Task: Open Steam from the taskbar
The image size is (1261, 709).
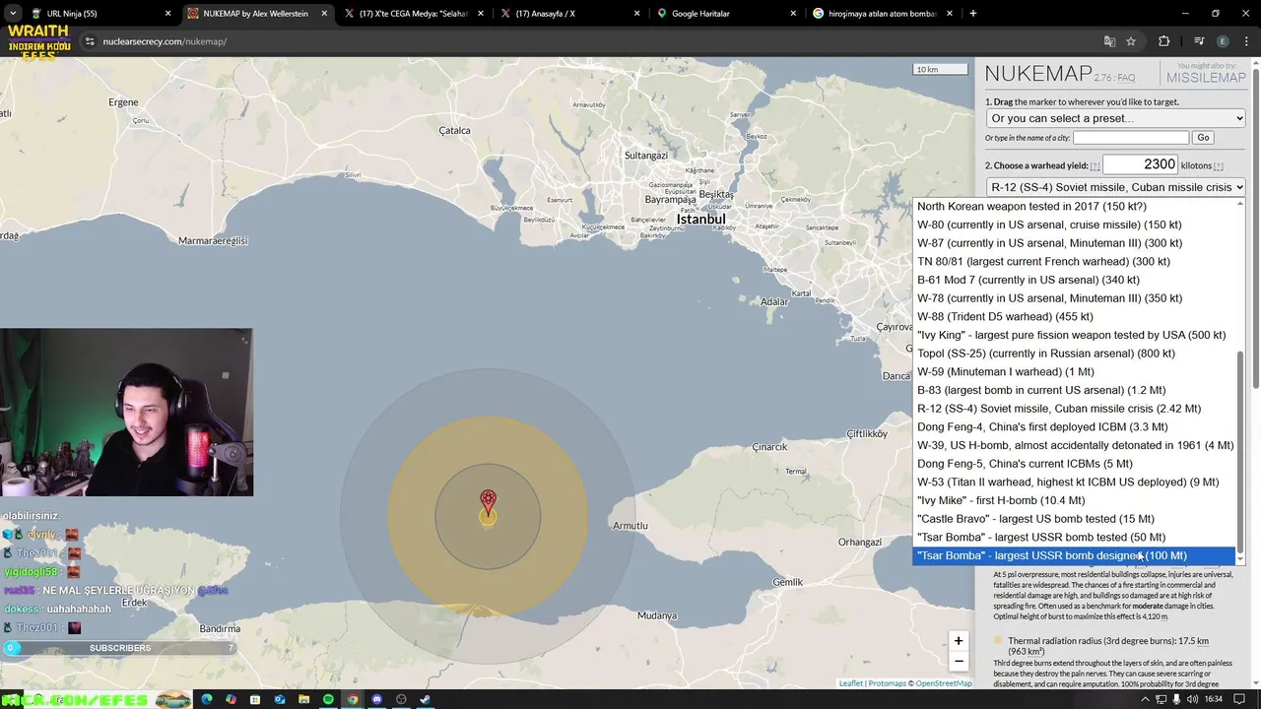Action: pos(425,699)
